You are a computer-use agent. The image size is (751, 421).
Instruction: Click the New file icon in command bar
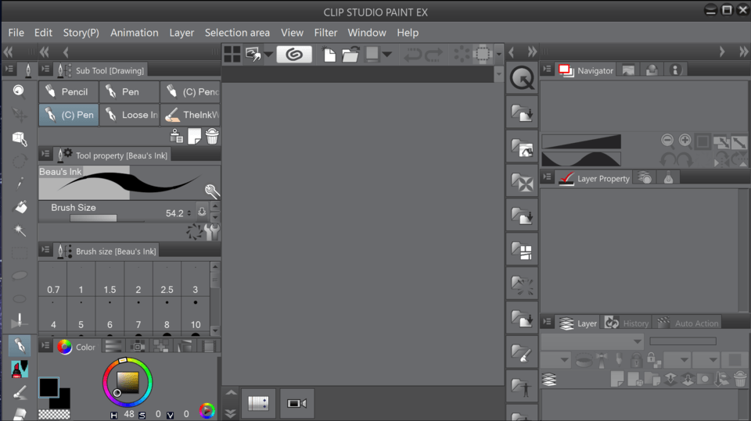[x=329, y=54]
